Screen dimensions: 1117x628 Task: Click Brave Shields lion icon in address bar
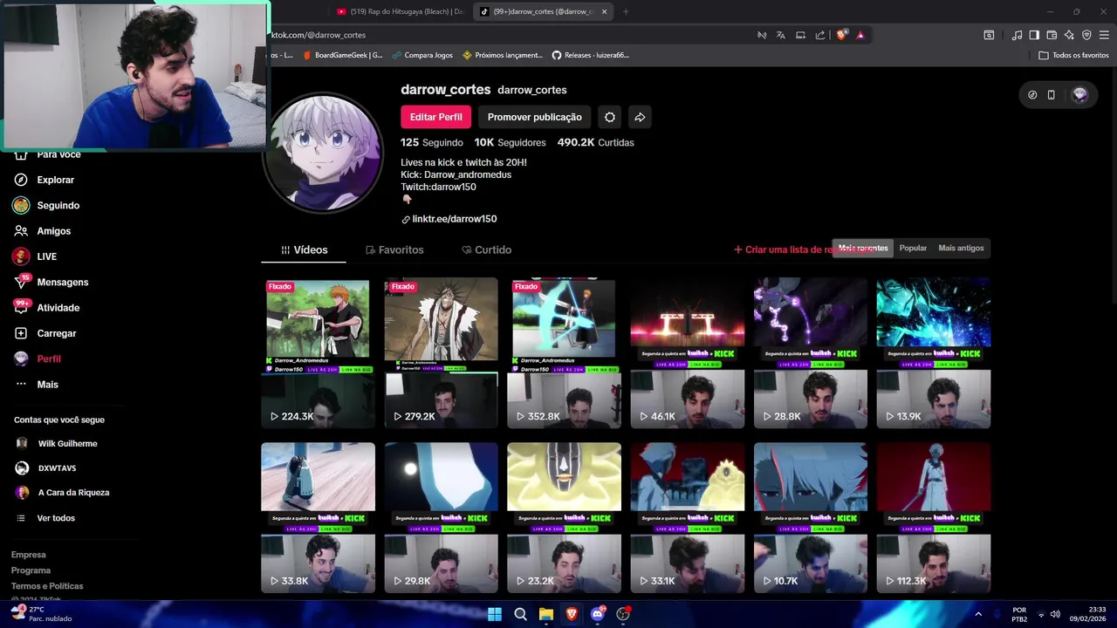click(841, 35)
